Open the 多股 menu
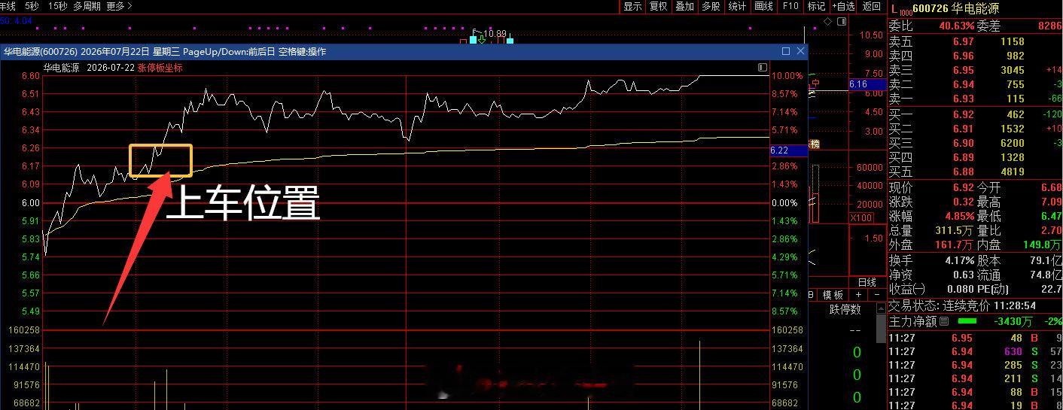This screenshot has width=1063, height=410. click(x=711, y=6)
